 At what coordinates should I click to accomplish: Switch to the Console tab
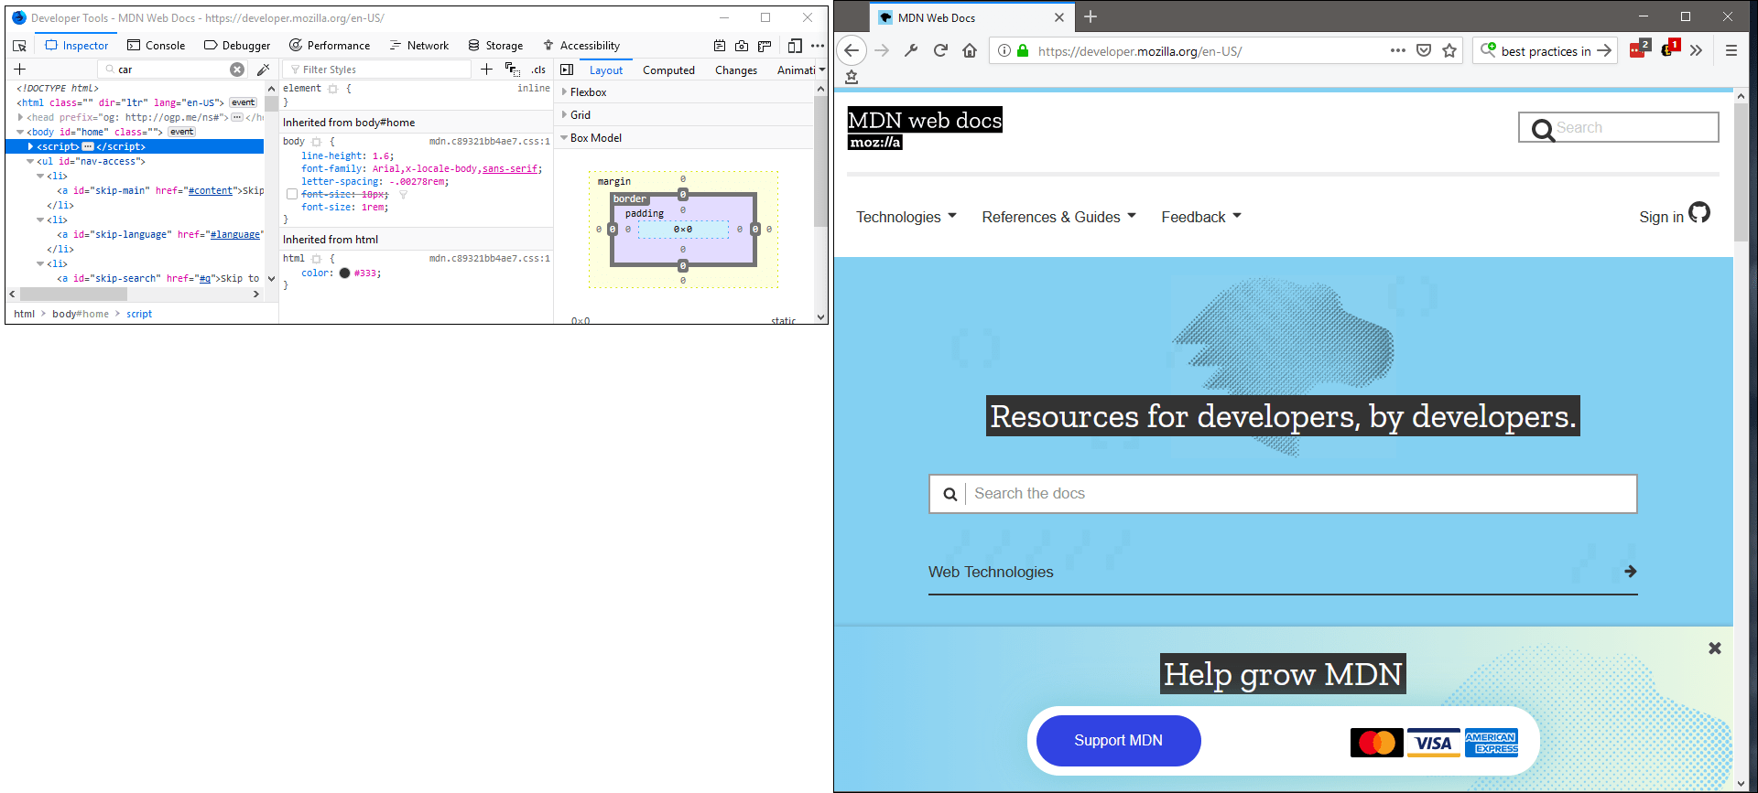[157, 46]
